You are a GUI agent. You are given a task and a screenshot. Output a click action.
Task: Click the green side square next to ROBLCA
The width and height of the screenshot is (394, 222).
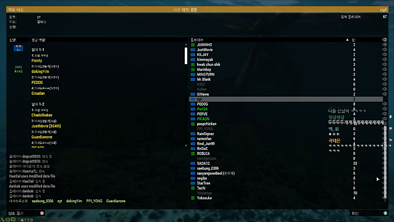click(193, 153)
